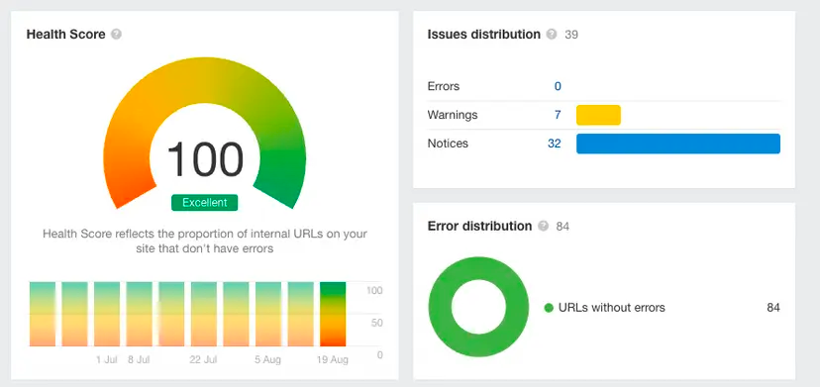Click the Health Score gauge value 100

(205, 159)
